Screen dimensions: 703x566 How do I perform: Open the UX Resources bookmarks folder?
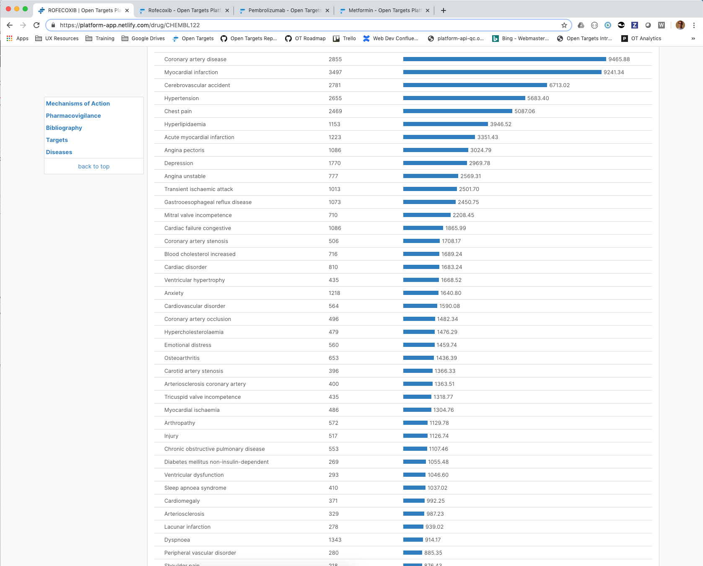point(57,38)
